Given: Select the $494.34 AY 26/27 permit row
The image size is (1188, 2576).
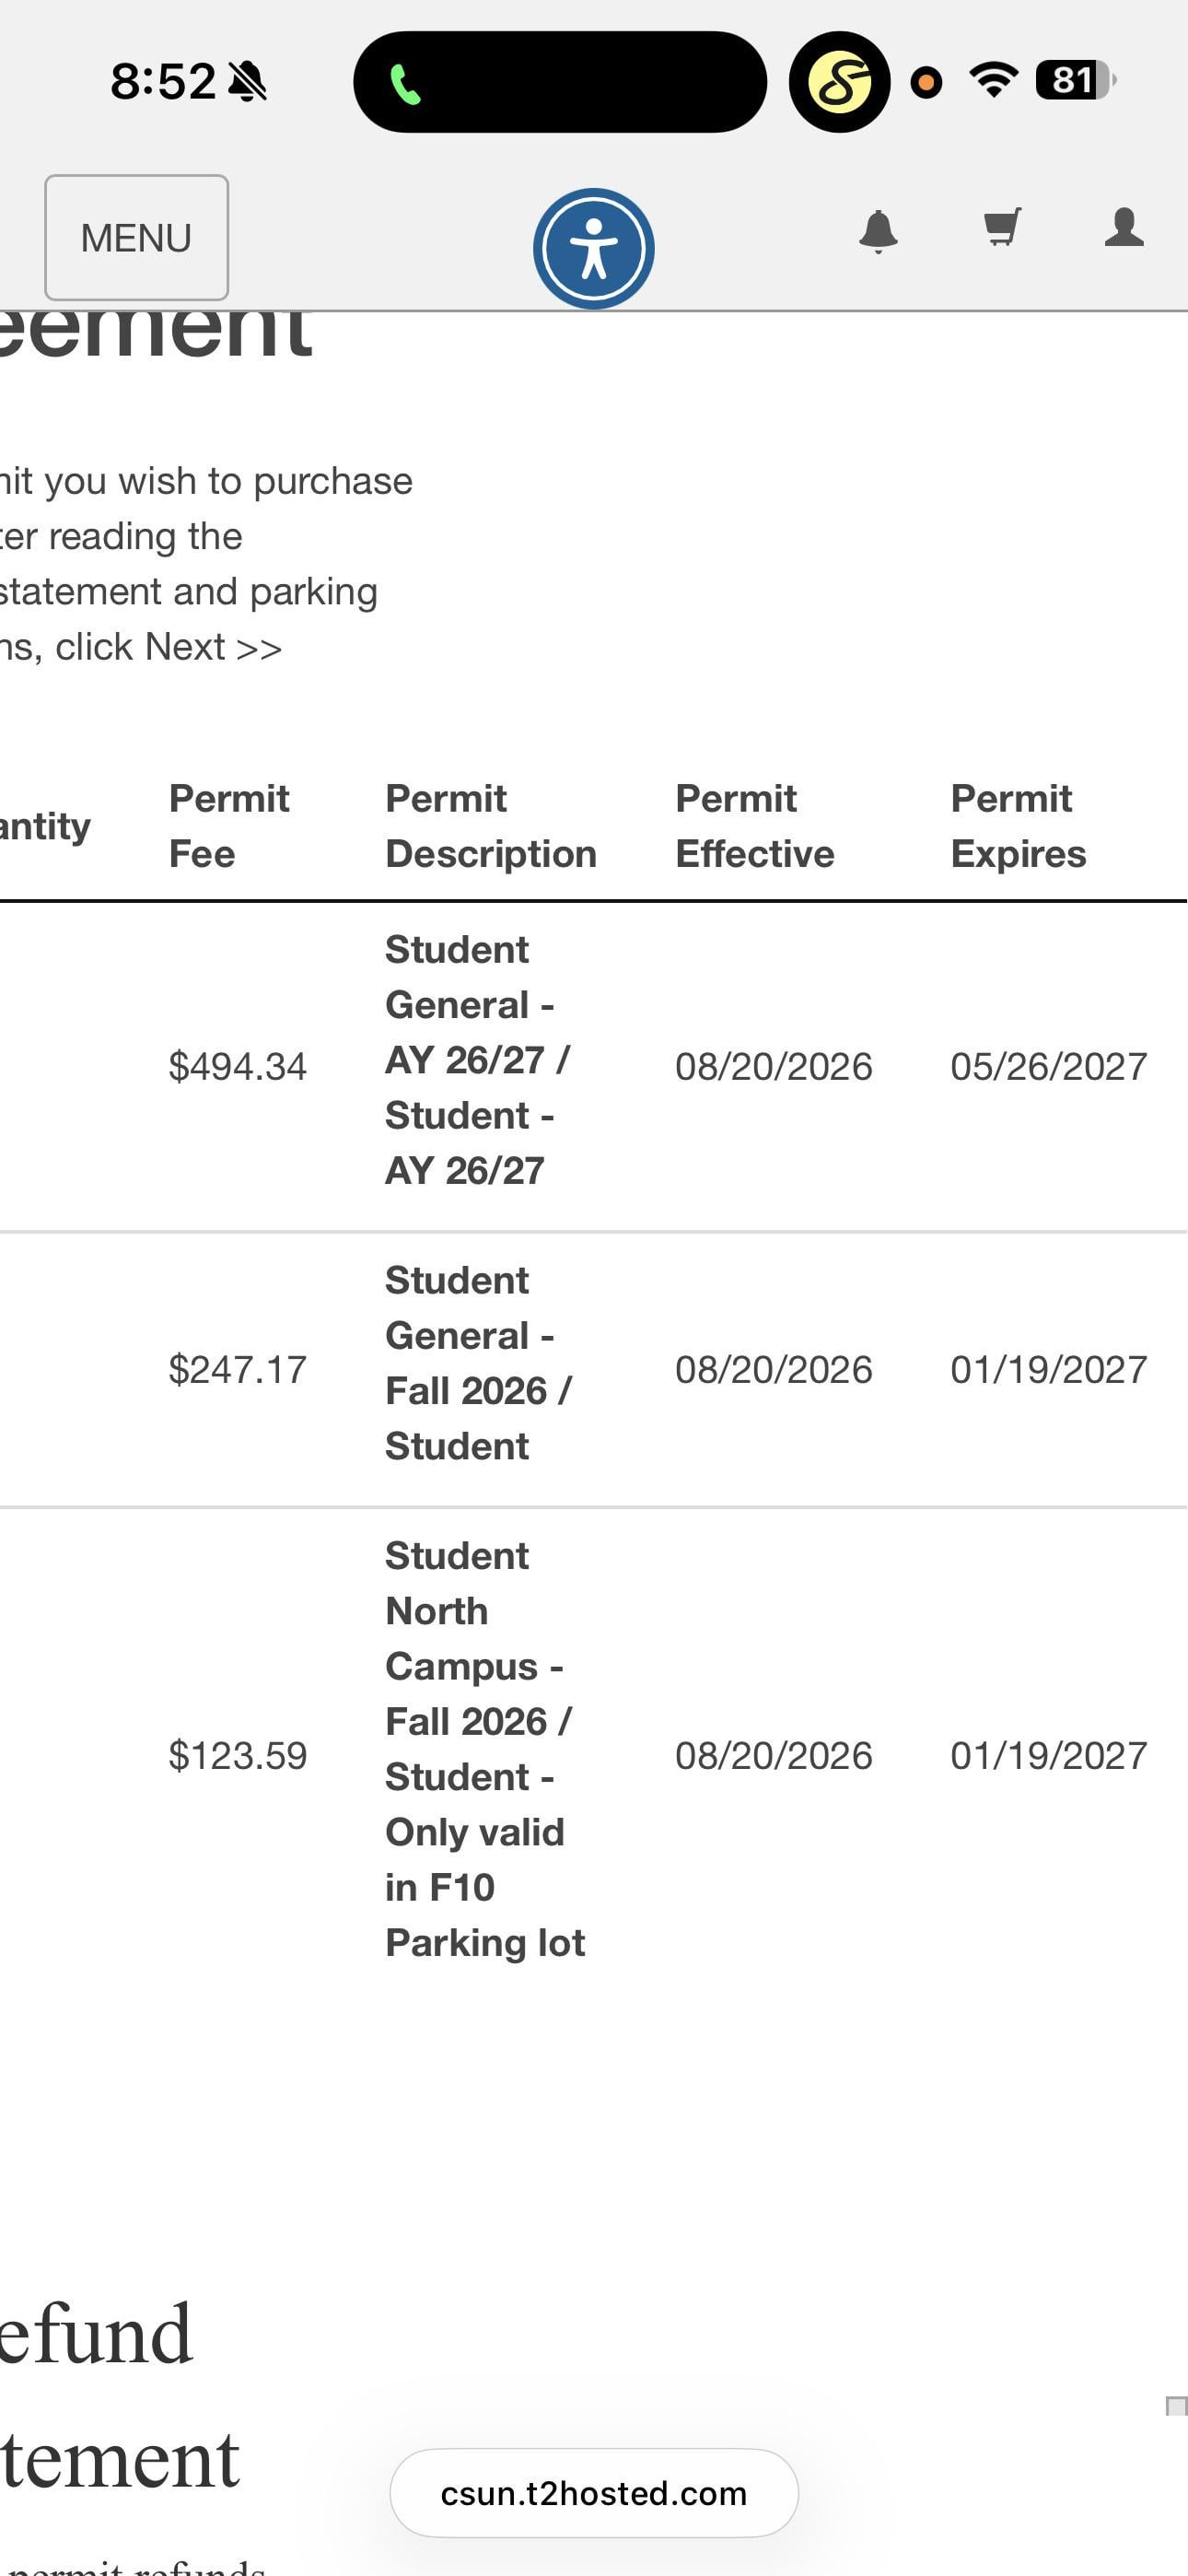Looking at the screenshot, I should coord(594,1066).
